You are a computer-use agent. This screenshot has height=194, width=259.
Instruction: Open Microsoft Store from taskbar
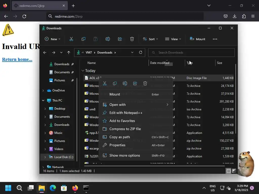point(64,188)
